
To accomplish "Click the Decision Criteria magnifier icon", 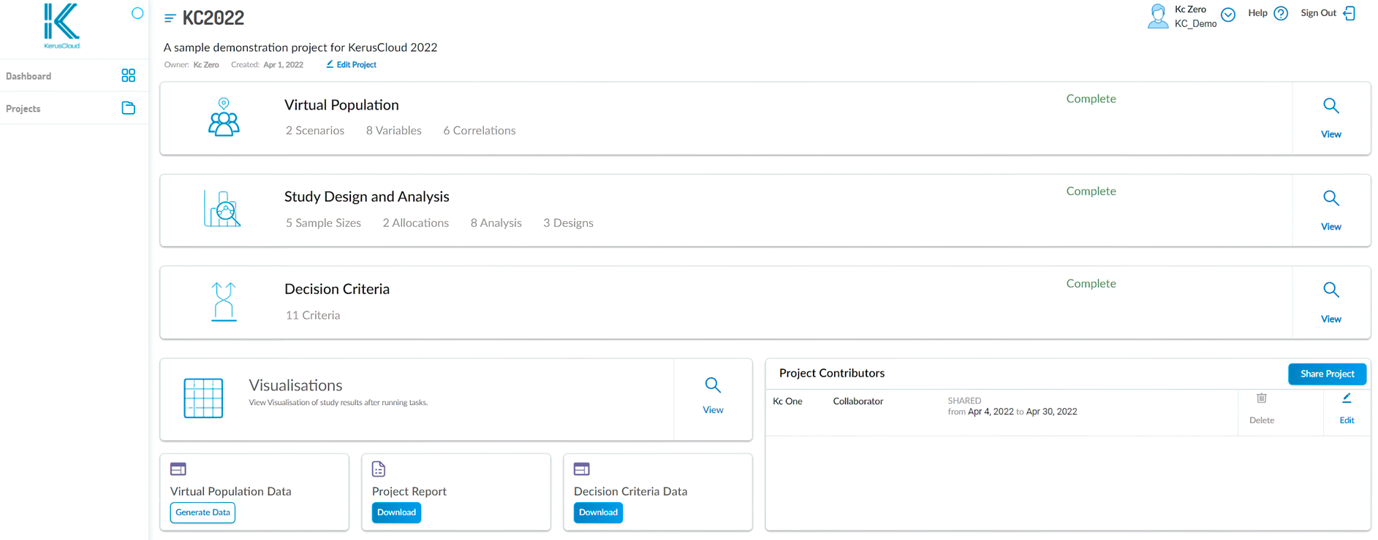I will (1331, 290).
